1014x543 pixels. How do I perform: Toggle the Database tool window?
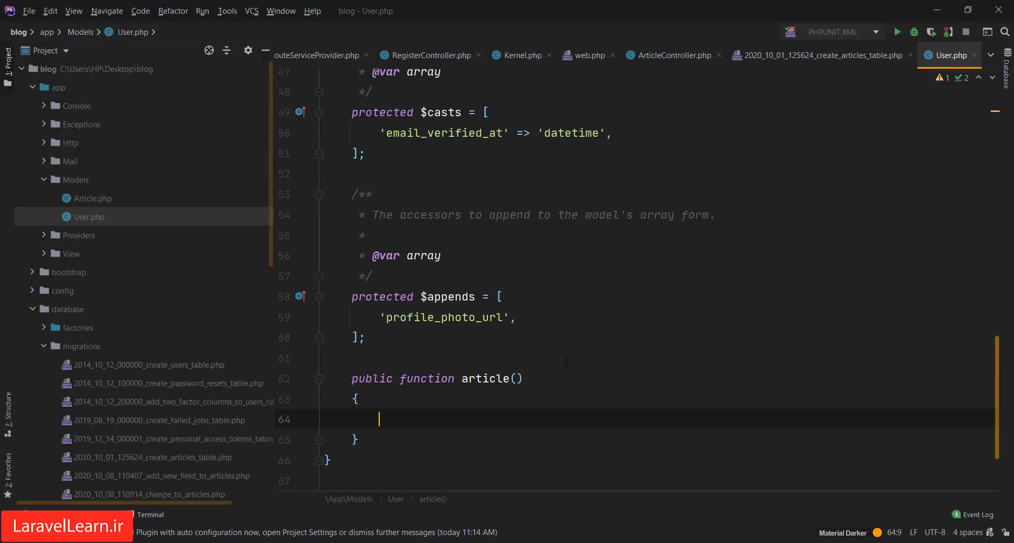tap(1007, 69)
